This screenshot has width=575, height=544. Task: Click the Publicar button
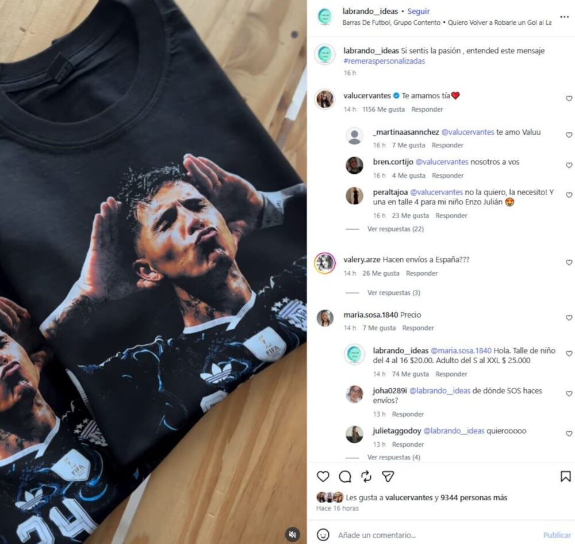point(557,535)
